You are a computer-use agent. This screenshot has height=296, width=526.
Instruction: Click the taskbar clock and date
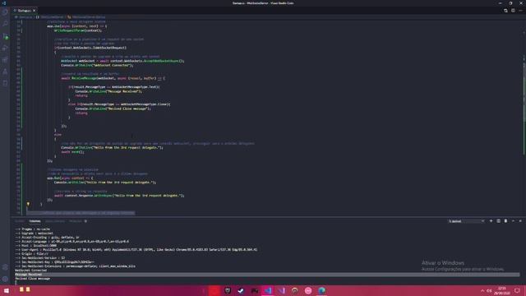click(502, 290)
